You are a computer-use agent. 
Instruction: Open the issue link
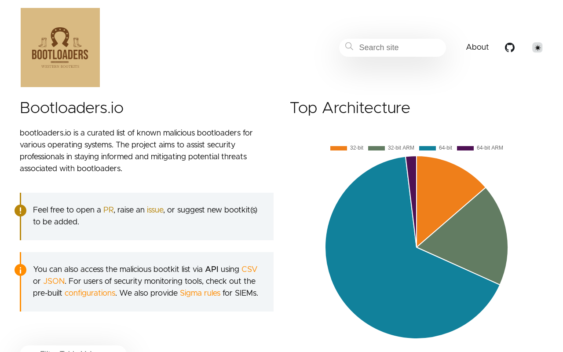155,210
